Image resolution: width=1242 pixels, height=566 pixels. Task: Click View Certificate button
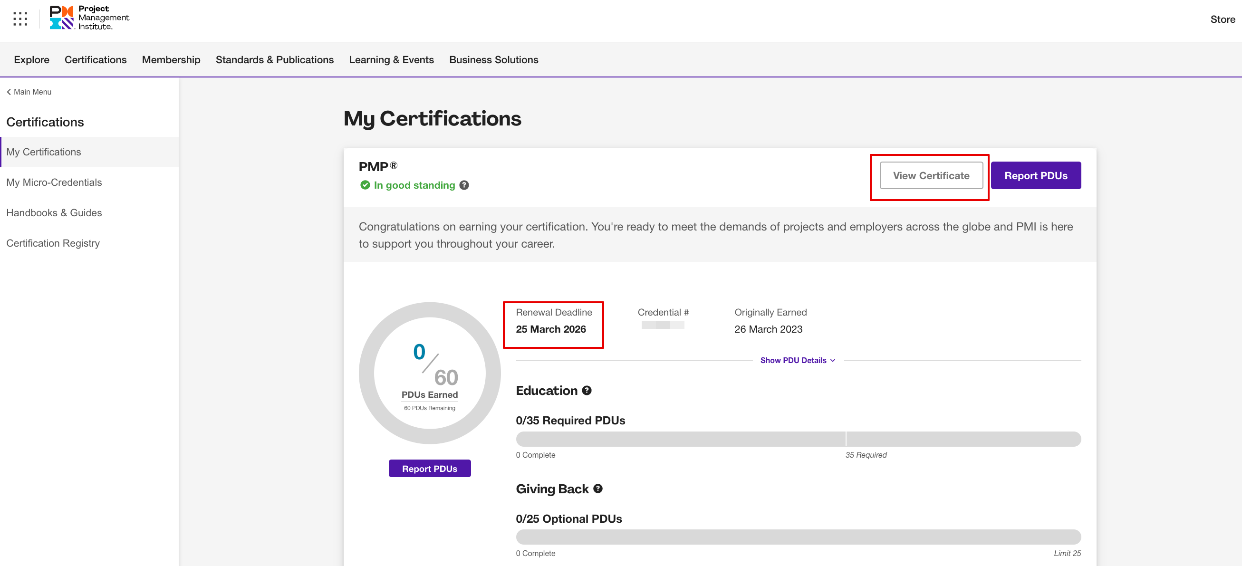click(x=931, y=175)
